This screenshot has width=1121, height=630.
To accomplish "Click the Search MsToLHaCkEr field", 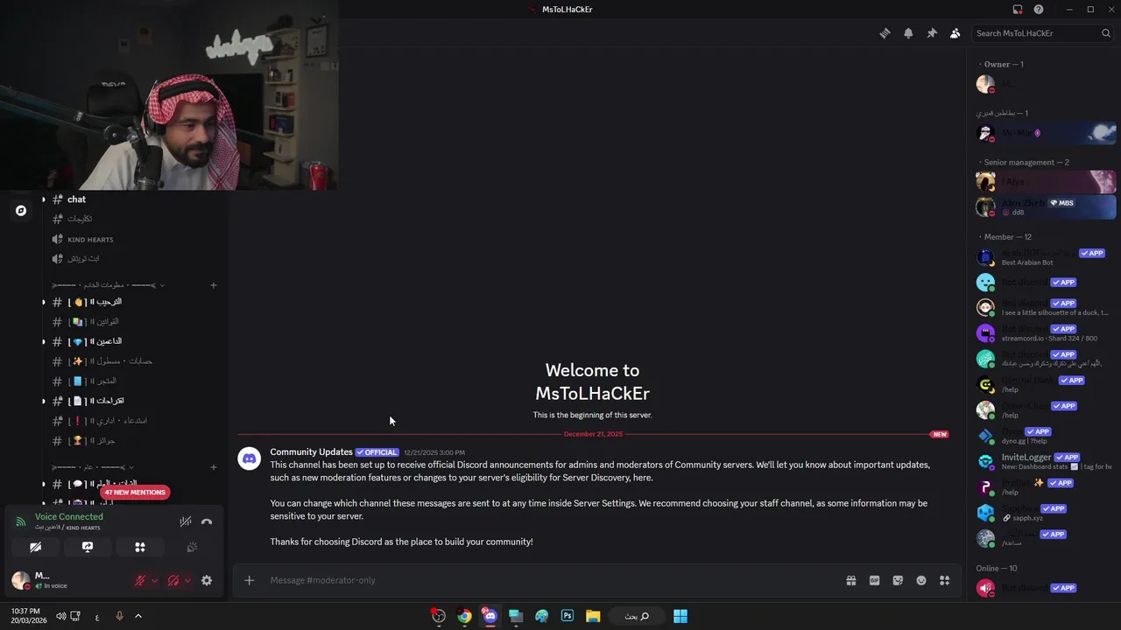I will [1043, 33].
